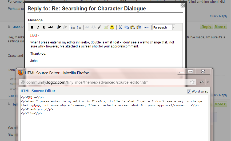Open the toolbar dropdown arrow beside the bug icon
Screen dimensions: 231x141
point(208,82)
